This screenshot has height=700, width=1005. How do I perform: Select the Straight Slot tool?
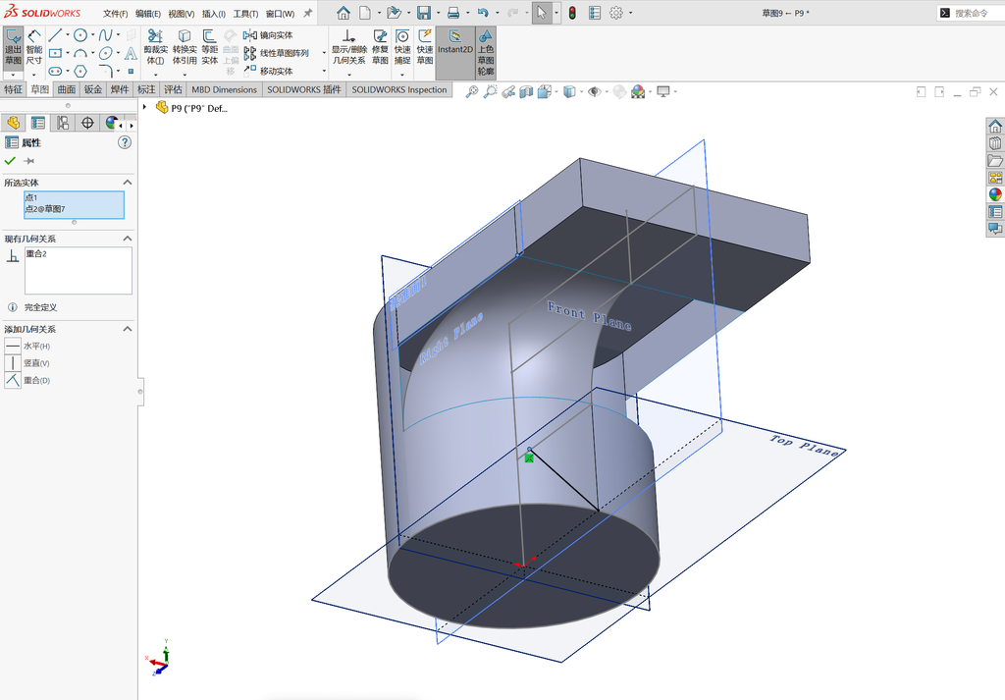[x=55, y=71]
